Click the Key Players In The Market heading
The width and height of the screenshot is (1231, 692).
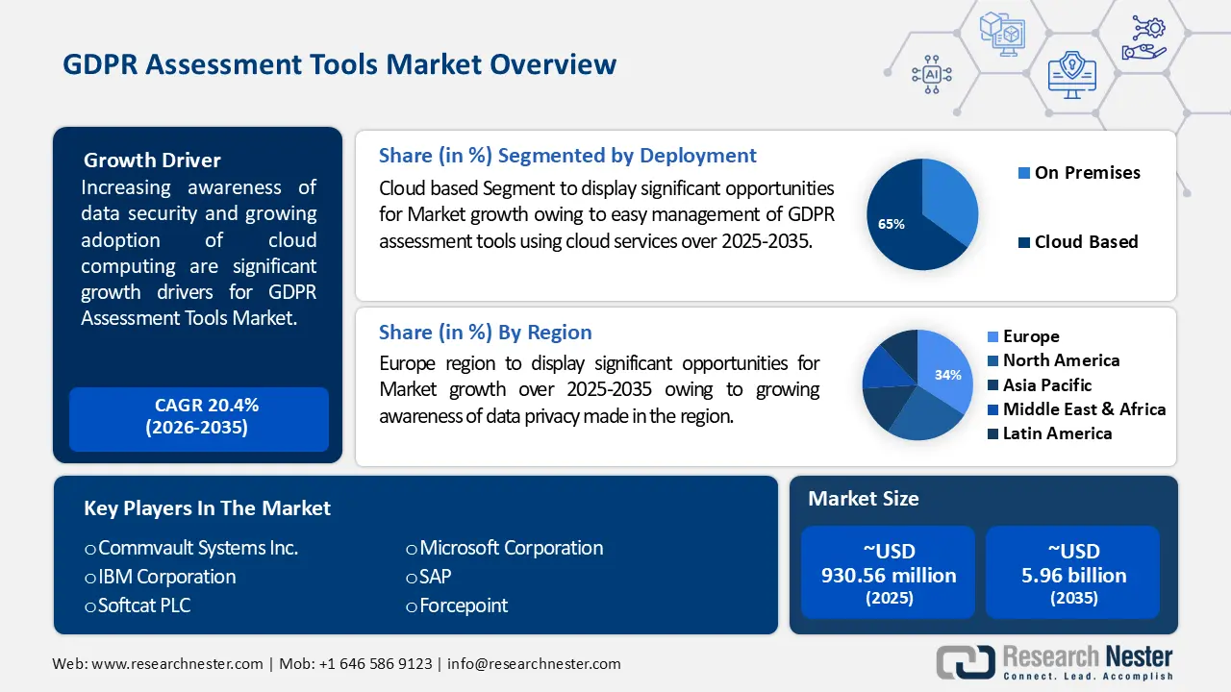207,508
